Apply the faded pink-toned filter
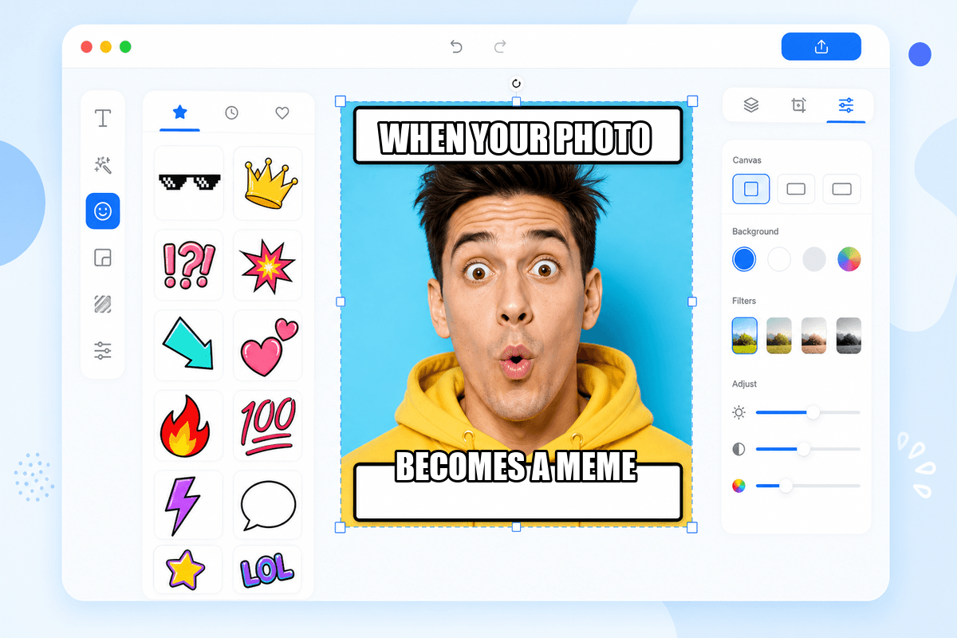This screenshot has height=638, width=957. 814,336
